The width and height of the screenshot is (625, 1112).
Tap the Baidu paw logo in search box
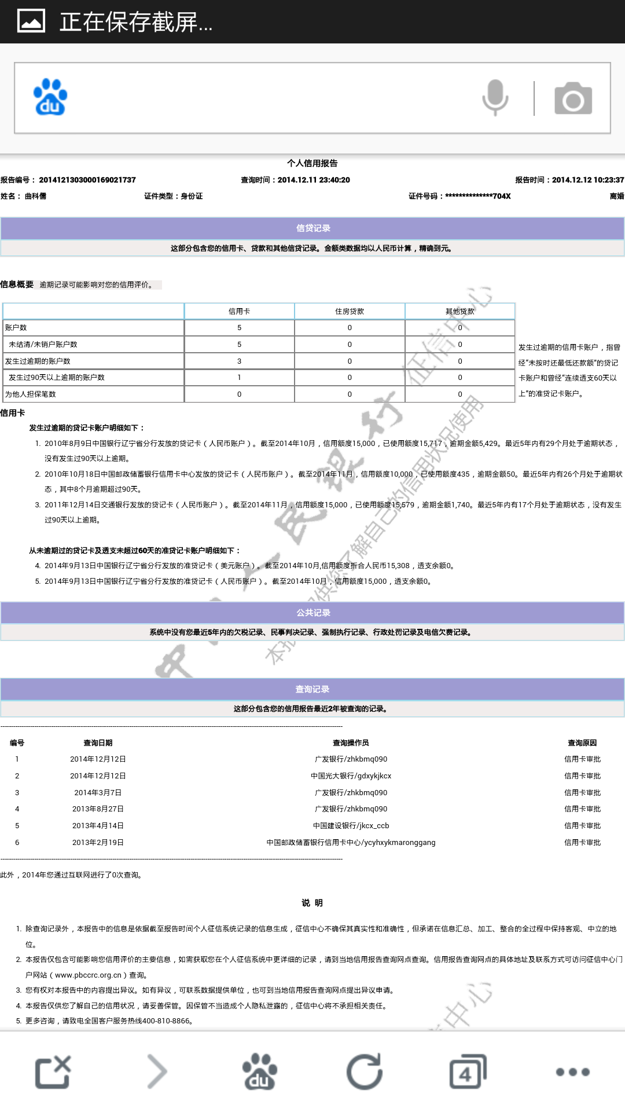click(50, 97)
